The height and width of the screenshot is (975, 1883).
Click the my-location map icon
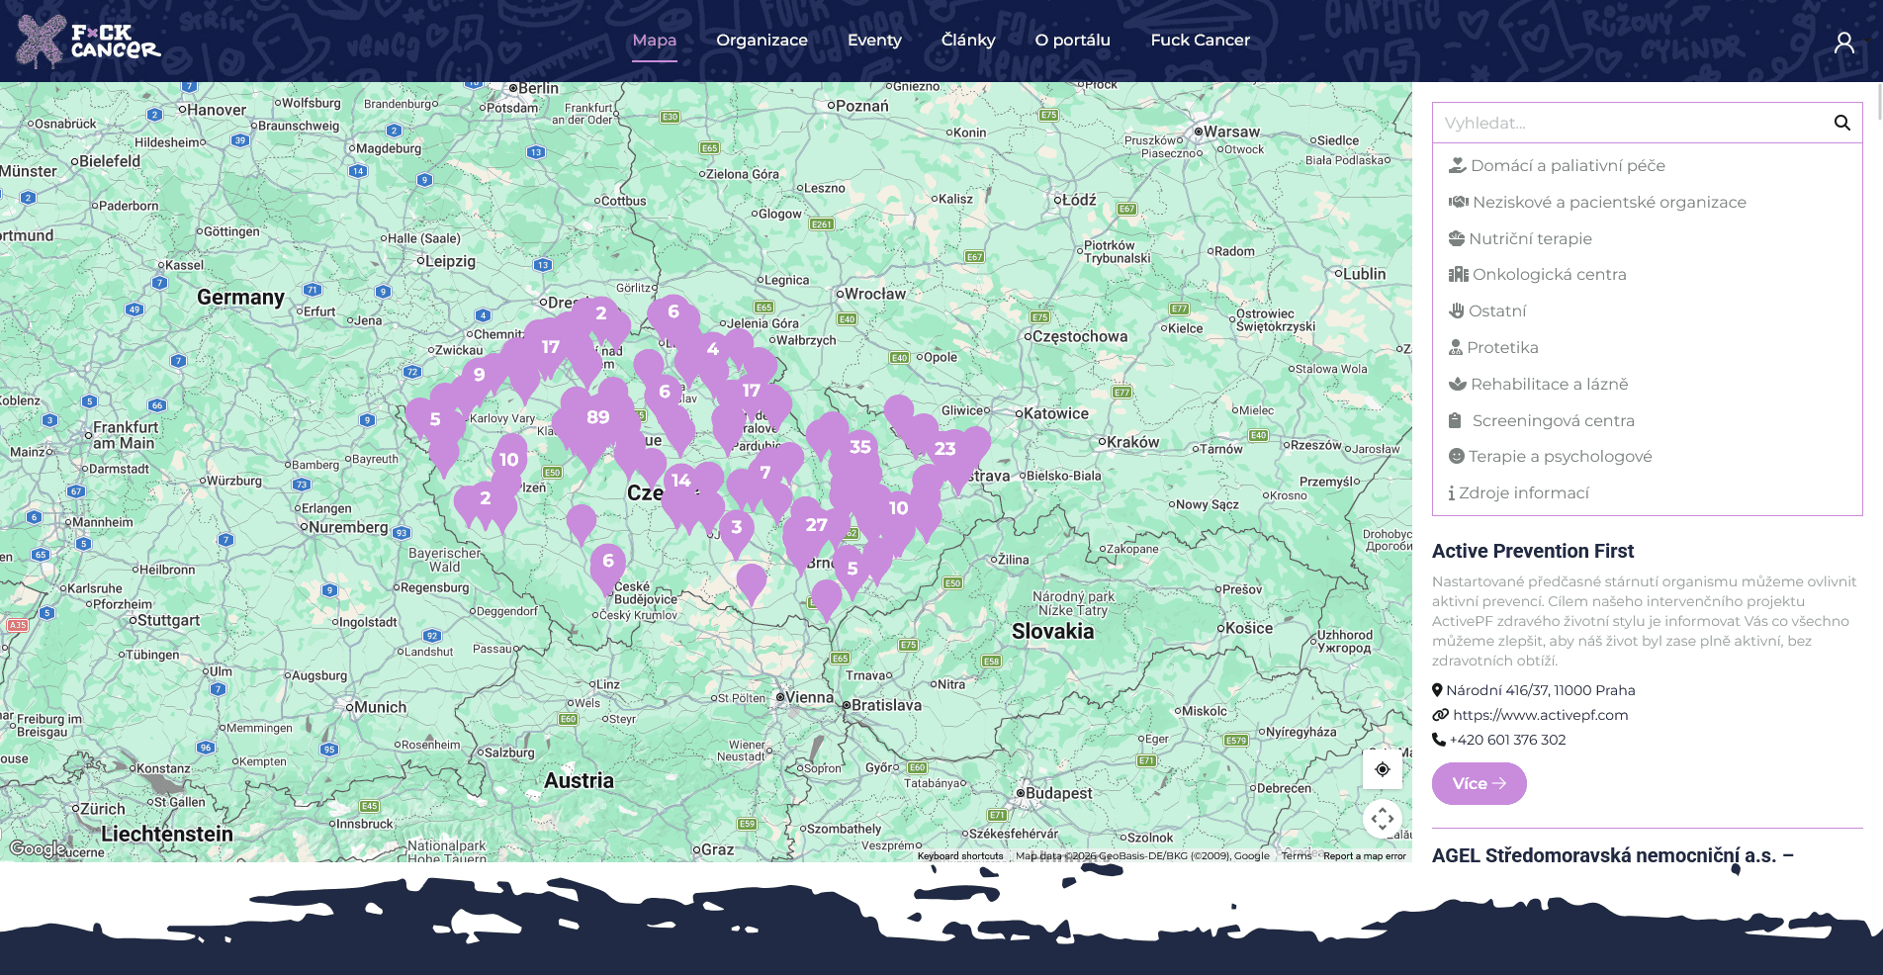click(x=1382, y=769)
